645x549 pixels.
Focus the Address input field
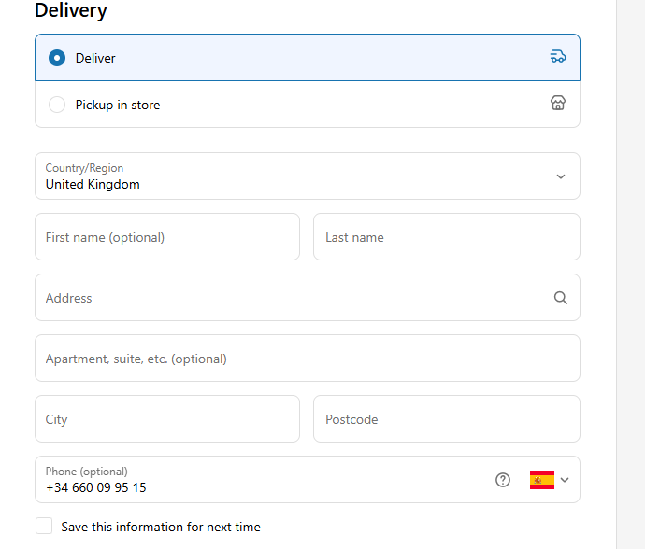(308, 298)
